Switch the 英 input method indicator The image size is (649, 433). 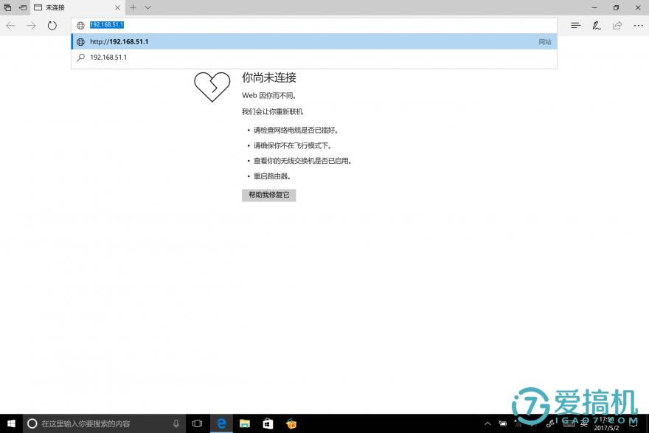[583, 423]
